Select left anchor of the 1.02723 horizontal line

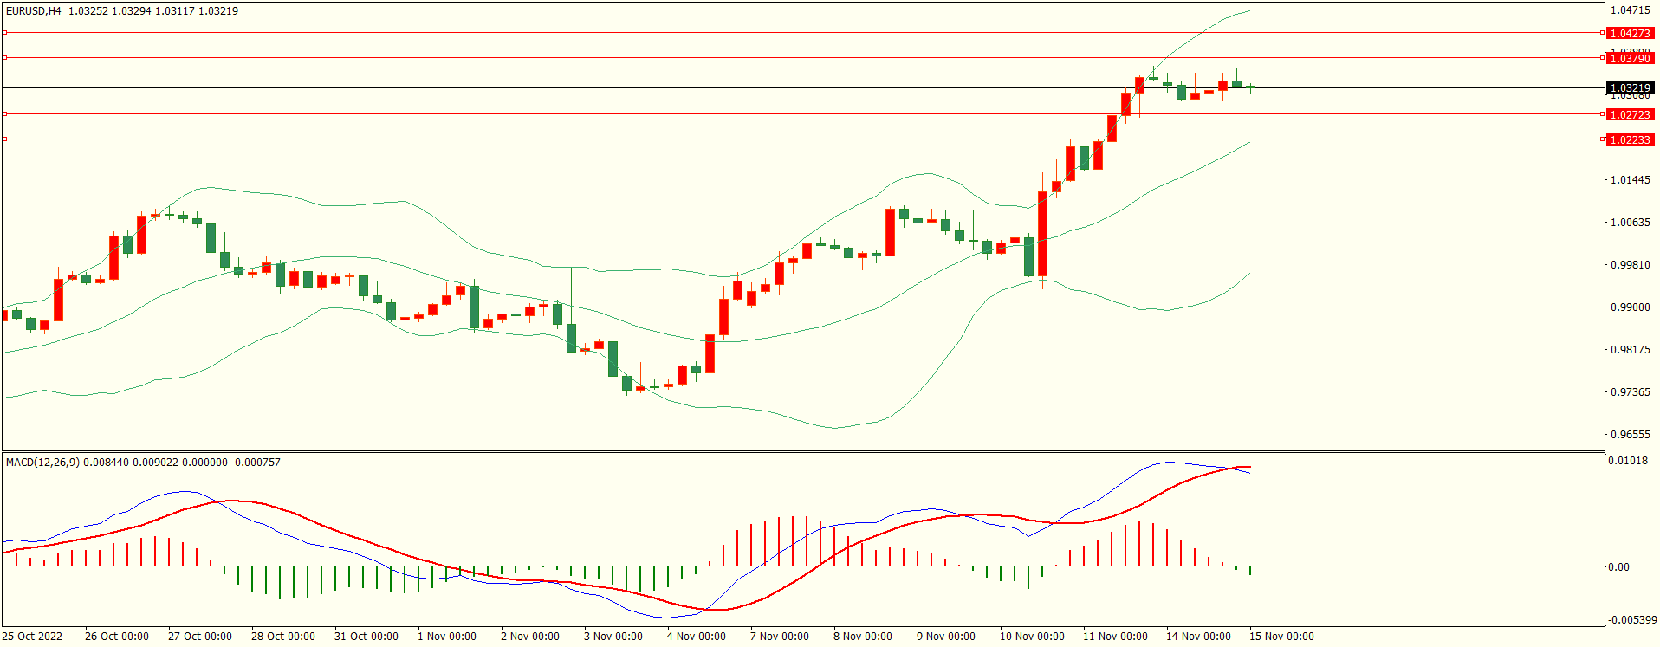pos(4,113)
